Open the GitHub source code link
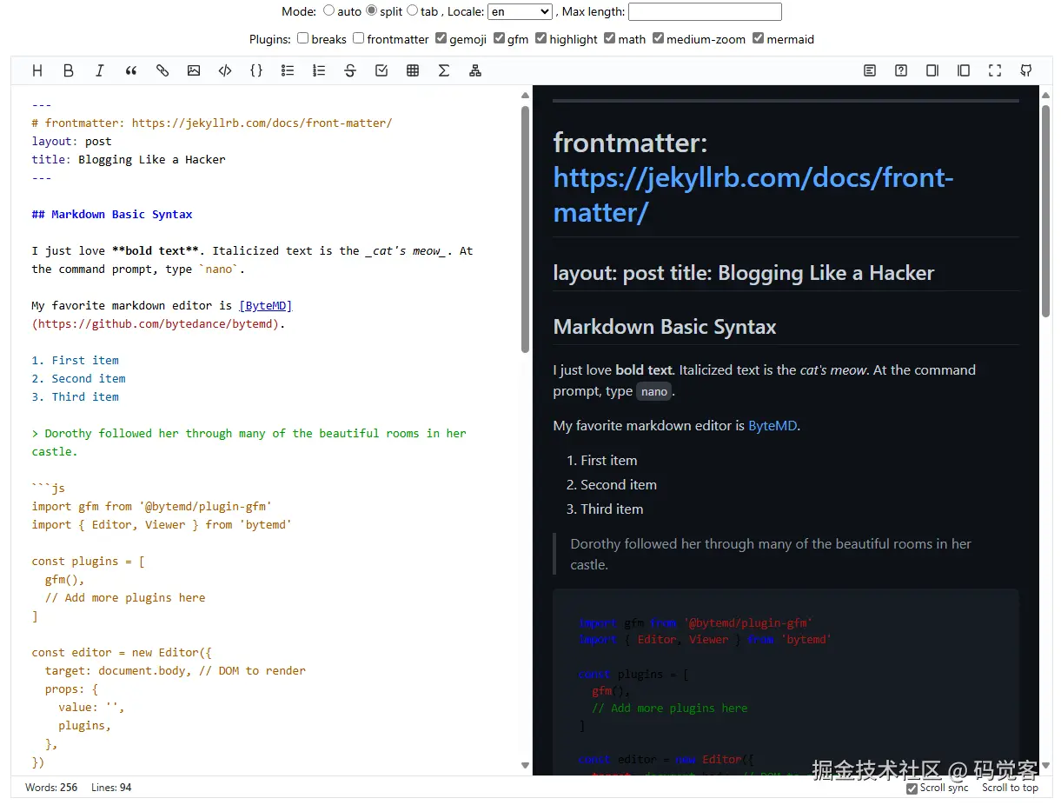 click(1026, 70)
